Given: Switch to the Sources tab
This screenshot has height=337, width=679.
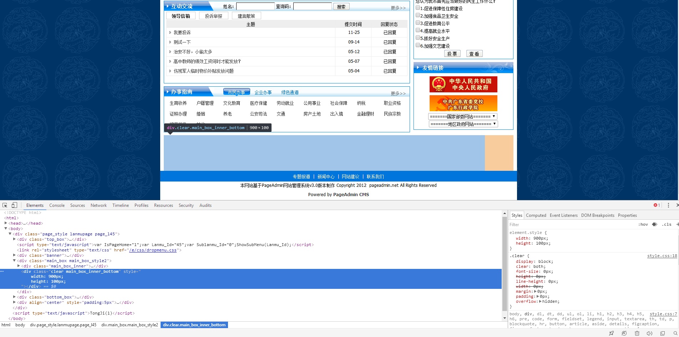Looking at the screenshot, I should [x=77, y=205].
